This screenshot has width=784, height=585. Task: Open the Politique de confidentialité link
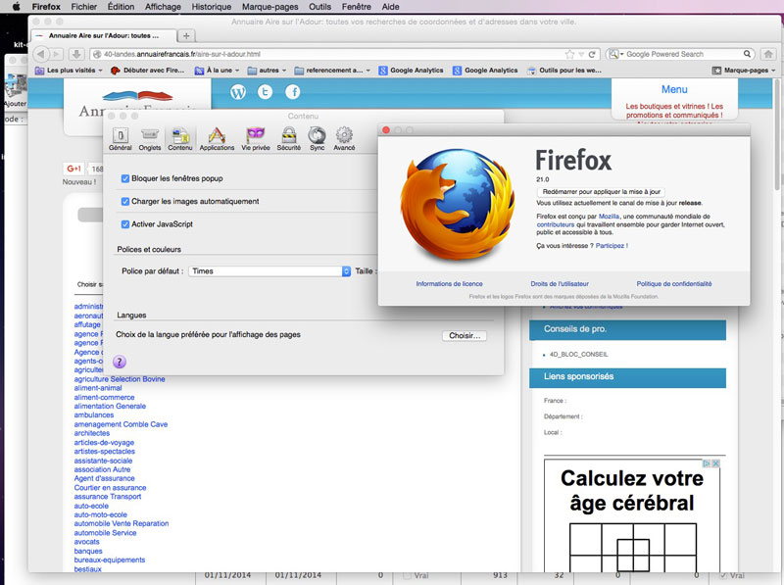pos(674,284)
